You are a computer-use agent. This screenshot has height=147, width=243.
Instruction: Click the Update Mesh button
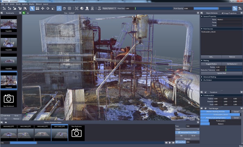tap(221, 73)
